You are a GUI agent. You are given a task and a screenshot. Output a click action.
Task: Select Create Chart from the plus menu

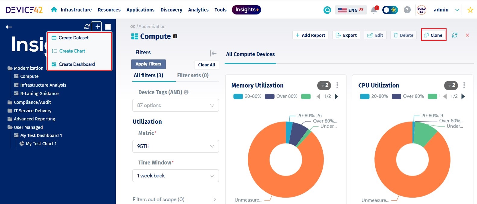pyautogui.click(x=72, y=51)
